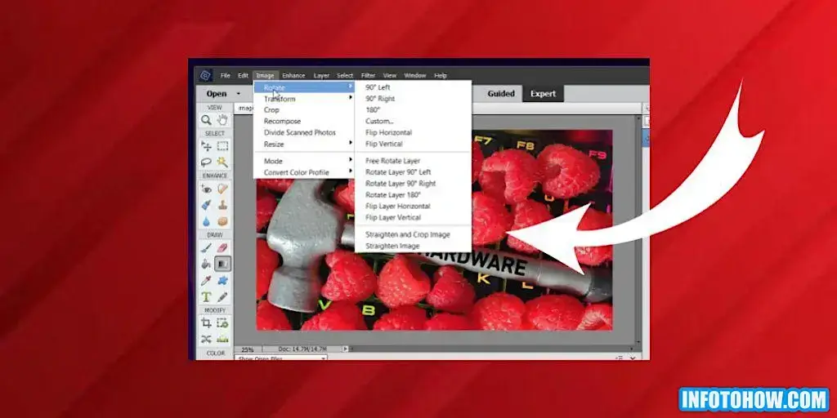Switch to the Guided tab

click(501, 93)
